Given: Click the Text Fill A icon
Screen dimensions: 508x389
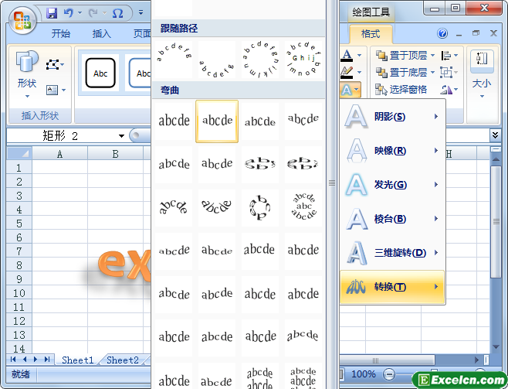Looking at the screenshot, I should pyautogui.click(x=347, y=55).
